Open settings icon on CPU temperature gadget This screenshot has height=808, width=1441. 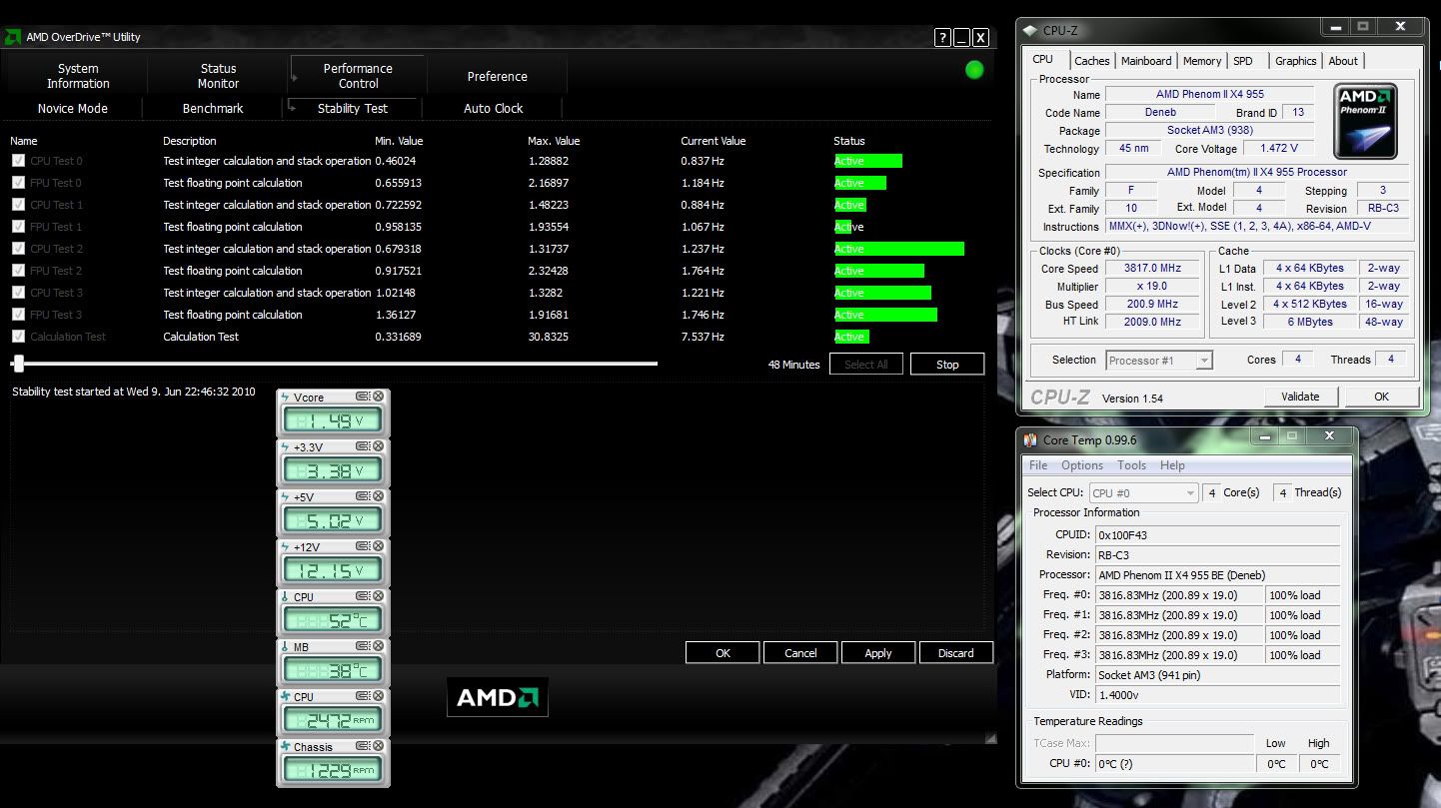click(363, 596)
